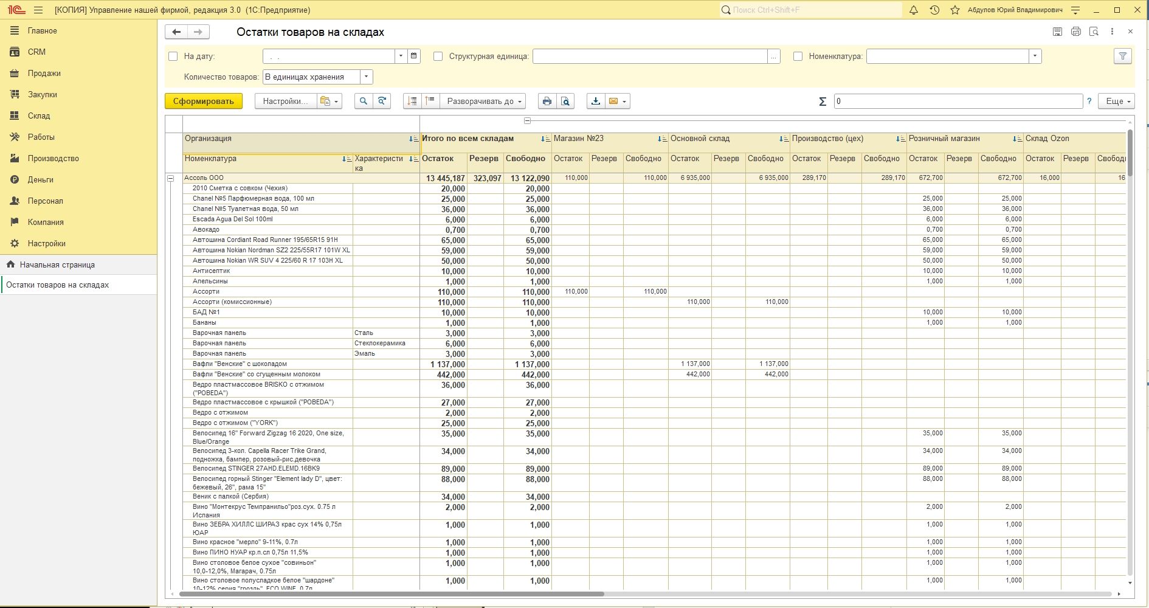Open the title bar settings dropdown icon

(x=1075, y=10)
